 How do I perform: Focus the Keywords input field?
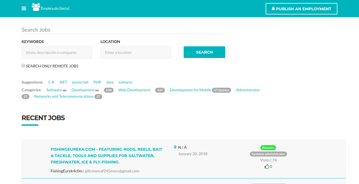[57, 52]
